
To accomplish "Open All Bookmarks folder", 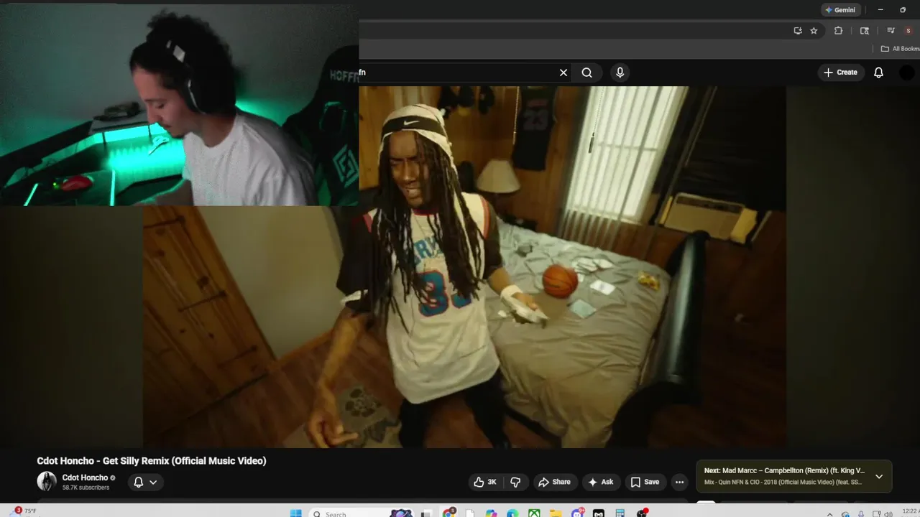I will (x=901, y=49).
